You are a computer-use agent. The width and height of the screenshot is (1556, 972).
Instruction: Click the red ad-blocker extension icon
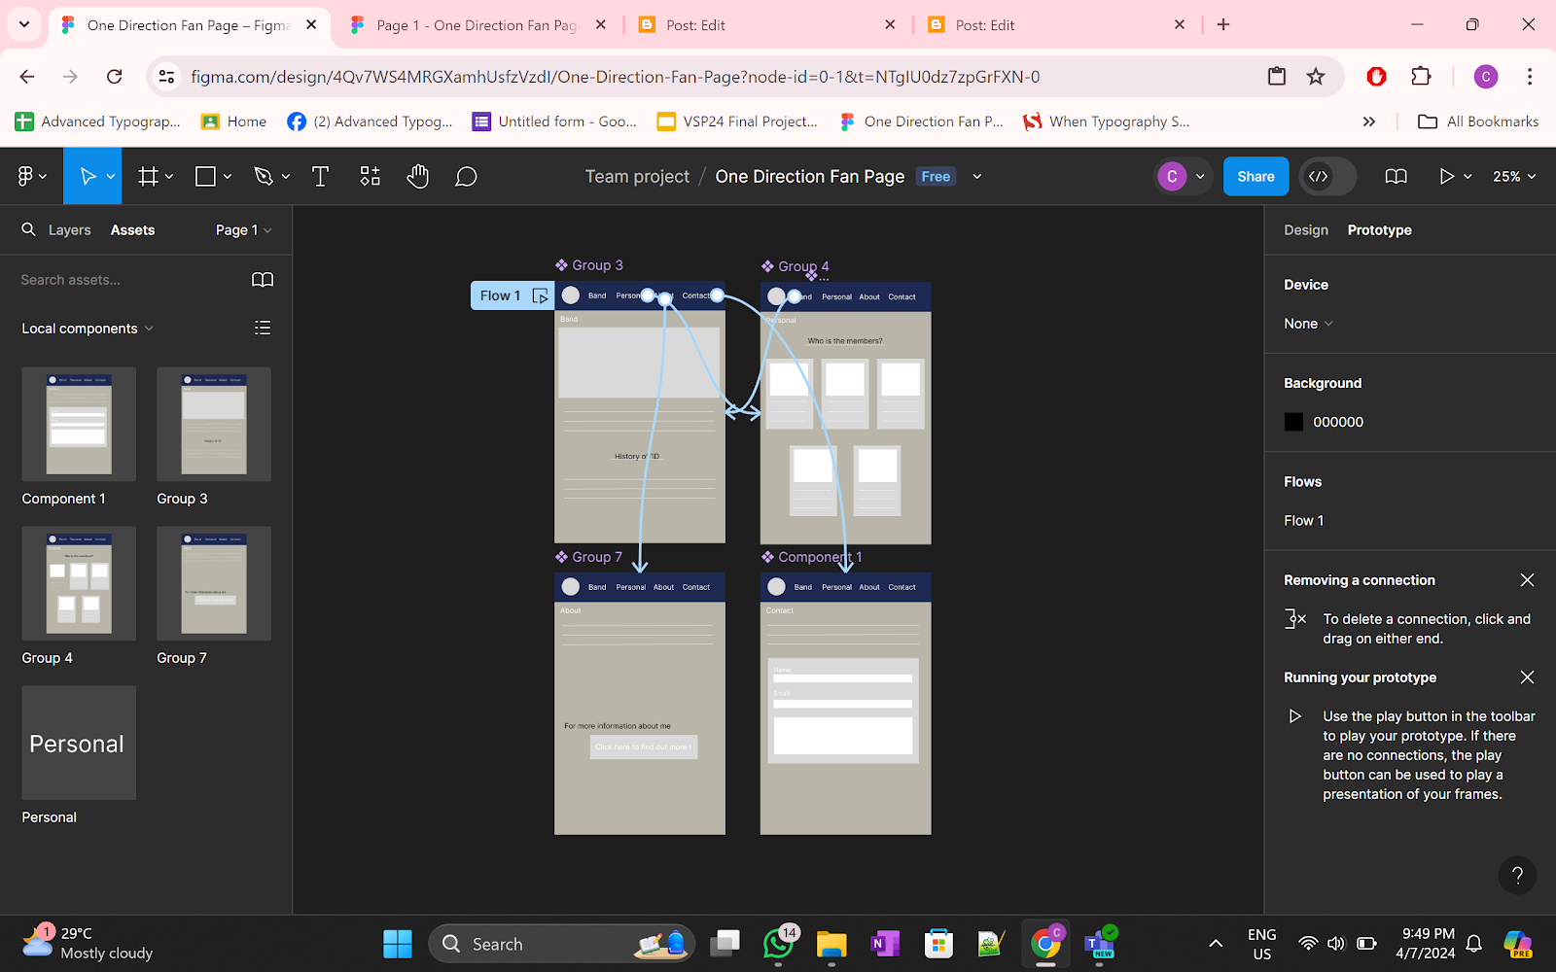[1376, 77]
